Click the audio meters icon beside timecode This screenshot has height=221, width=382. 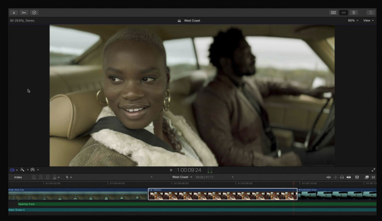[210, 170]
